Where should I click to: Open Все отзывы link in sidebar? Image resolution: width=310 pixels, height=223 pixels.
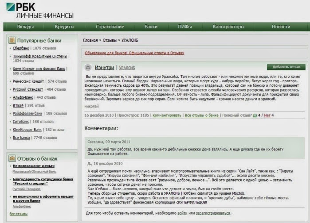(x=18, y=214)
